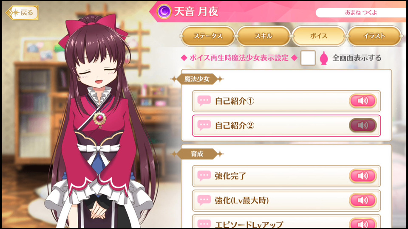Toggle the 全画面表示する checkbox
This screenshot has height=229, width=408.
[x=308, y=58]
